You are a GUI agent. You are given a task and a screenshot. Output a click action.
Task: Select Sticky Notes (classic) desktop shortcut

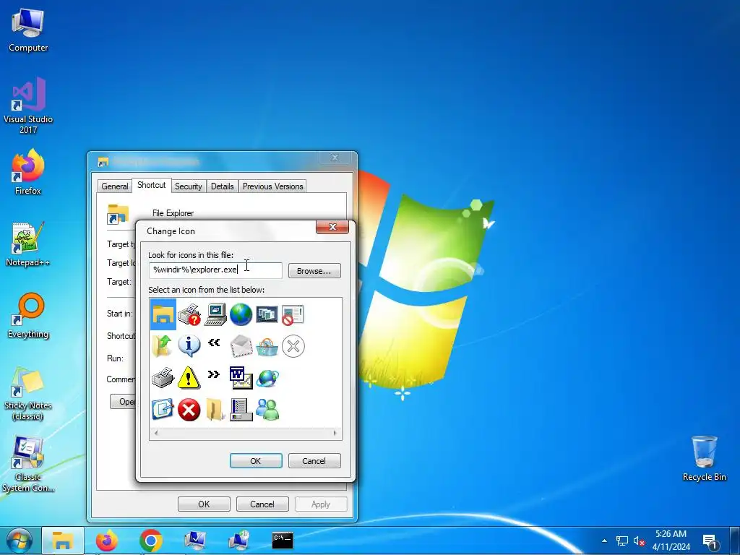pyautogui.click(x=28, y=394)
